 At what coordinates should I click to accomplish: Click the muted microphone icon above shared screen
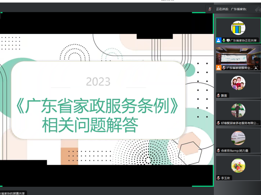[210, 9]
